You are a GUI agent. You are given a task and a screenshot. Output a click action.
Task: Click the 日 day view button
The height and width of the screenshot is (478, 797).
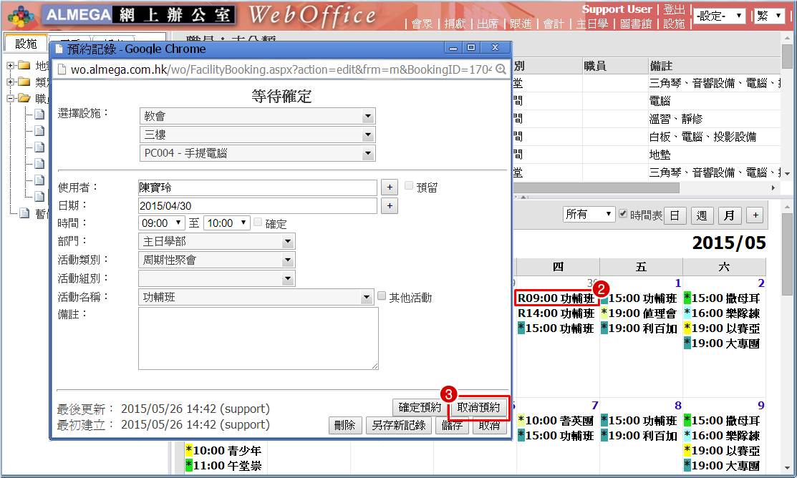(x=675, y=215)
